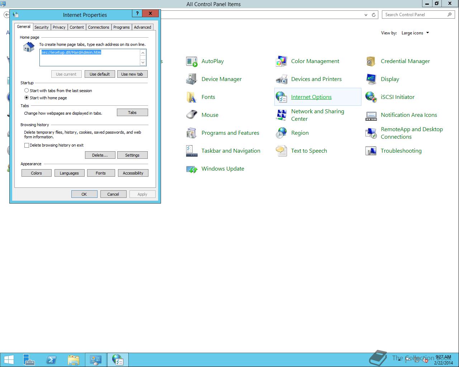The width and height of the screenshot is (459, 367).
Task: Switch to the Advanced tab
Action: [143, 27]
